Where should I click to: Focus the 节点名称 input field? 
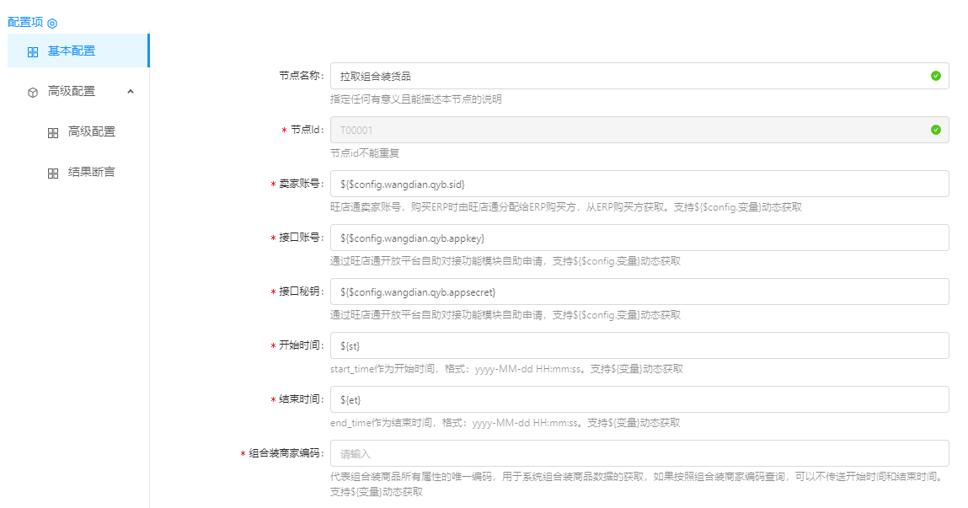pyautogui.click(x=623, y=76)
